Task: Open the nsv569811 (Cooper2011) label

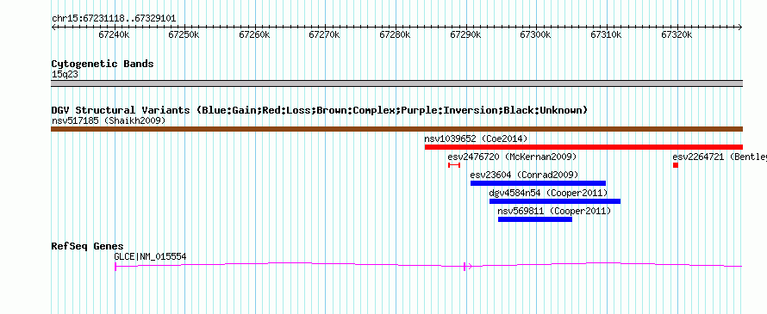Action: [554, 211]
